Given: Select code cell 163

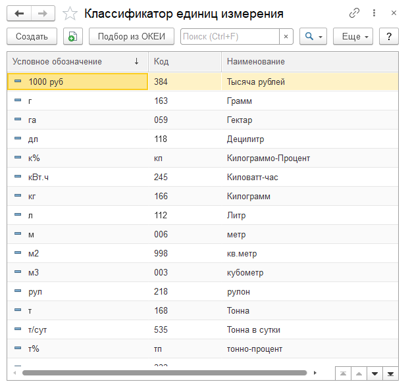Looking at the screenshot, I should 185,101.
